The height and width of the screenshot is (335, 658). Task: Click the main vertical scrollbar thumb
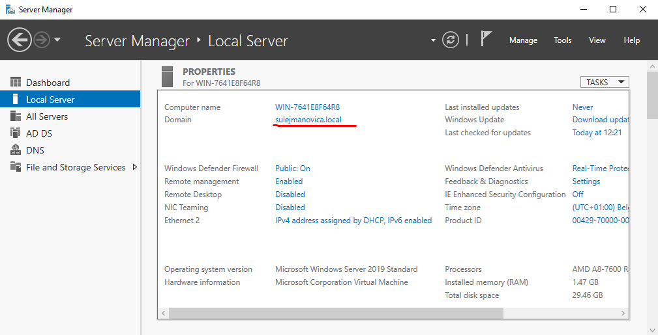tap(653, 96)
